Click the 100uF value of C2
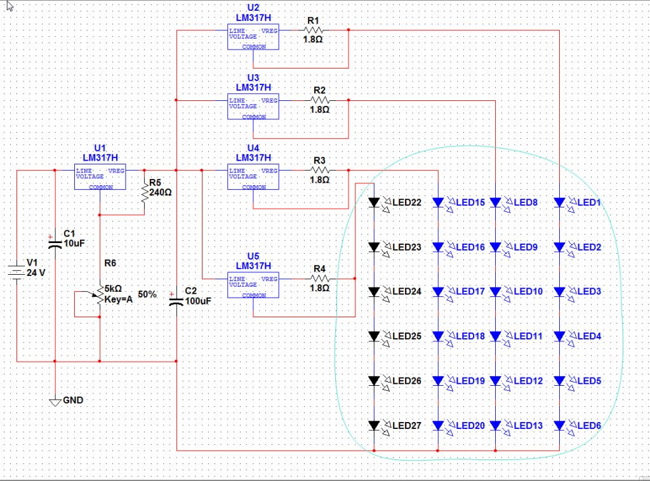 point(198,301)
